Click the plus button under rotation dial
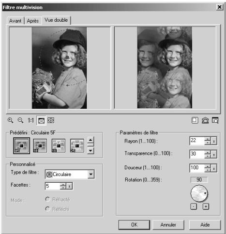 pos(206,206)
